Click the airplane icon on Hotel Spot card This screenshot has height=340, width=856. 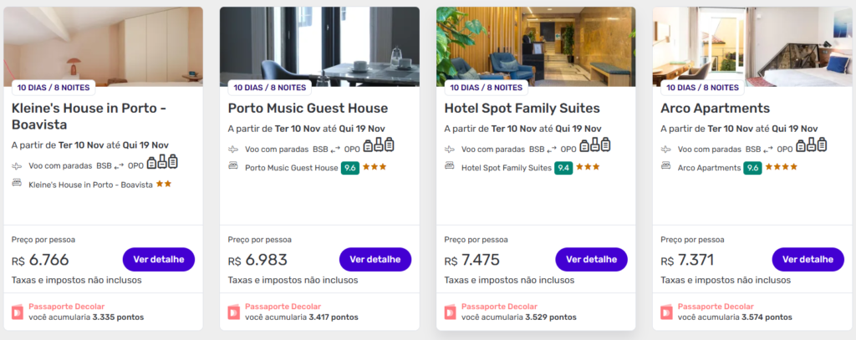[450, 149]
